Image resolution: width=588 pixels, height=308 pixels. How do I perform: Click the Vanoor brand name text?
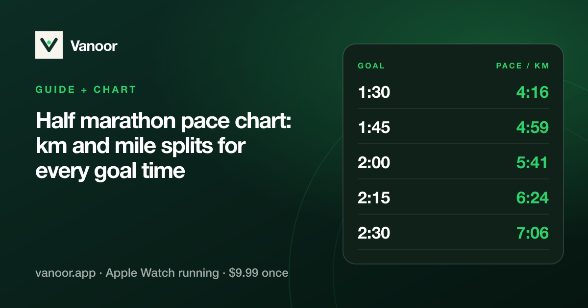tap(94, 46)
